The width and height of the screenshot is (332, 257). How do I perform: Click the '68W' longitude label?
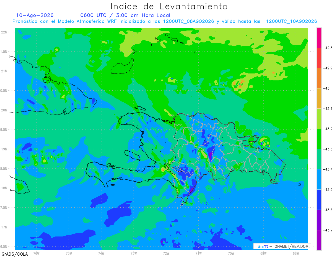point(295,253)
